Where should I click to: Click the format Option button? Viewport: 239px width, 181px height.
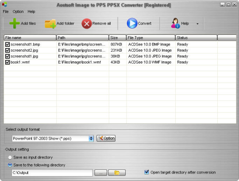(106, 138)
